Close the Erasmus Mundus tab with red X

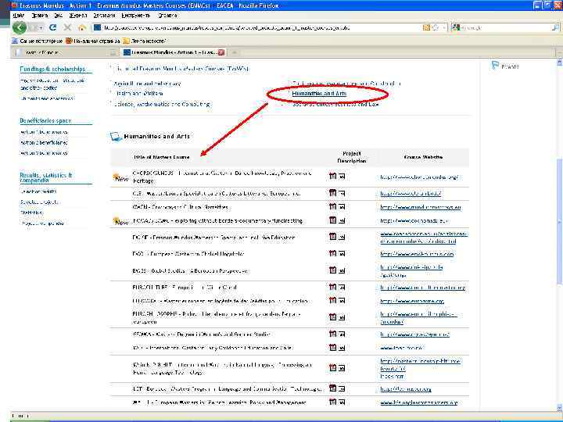tap(221, 52)
